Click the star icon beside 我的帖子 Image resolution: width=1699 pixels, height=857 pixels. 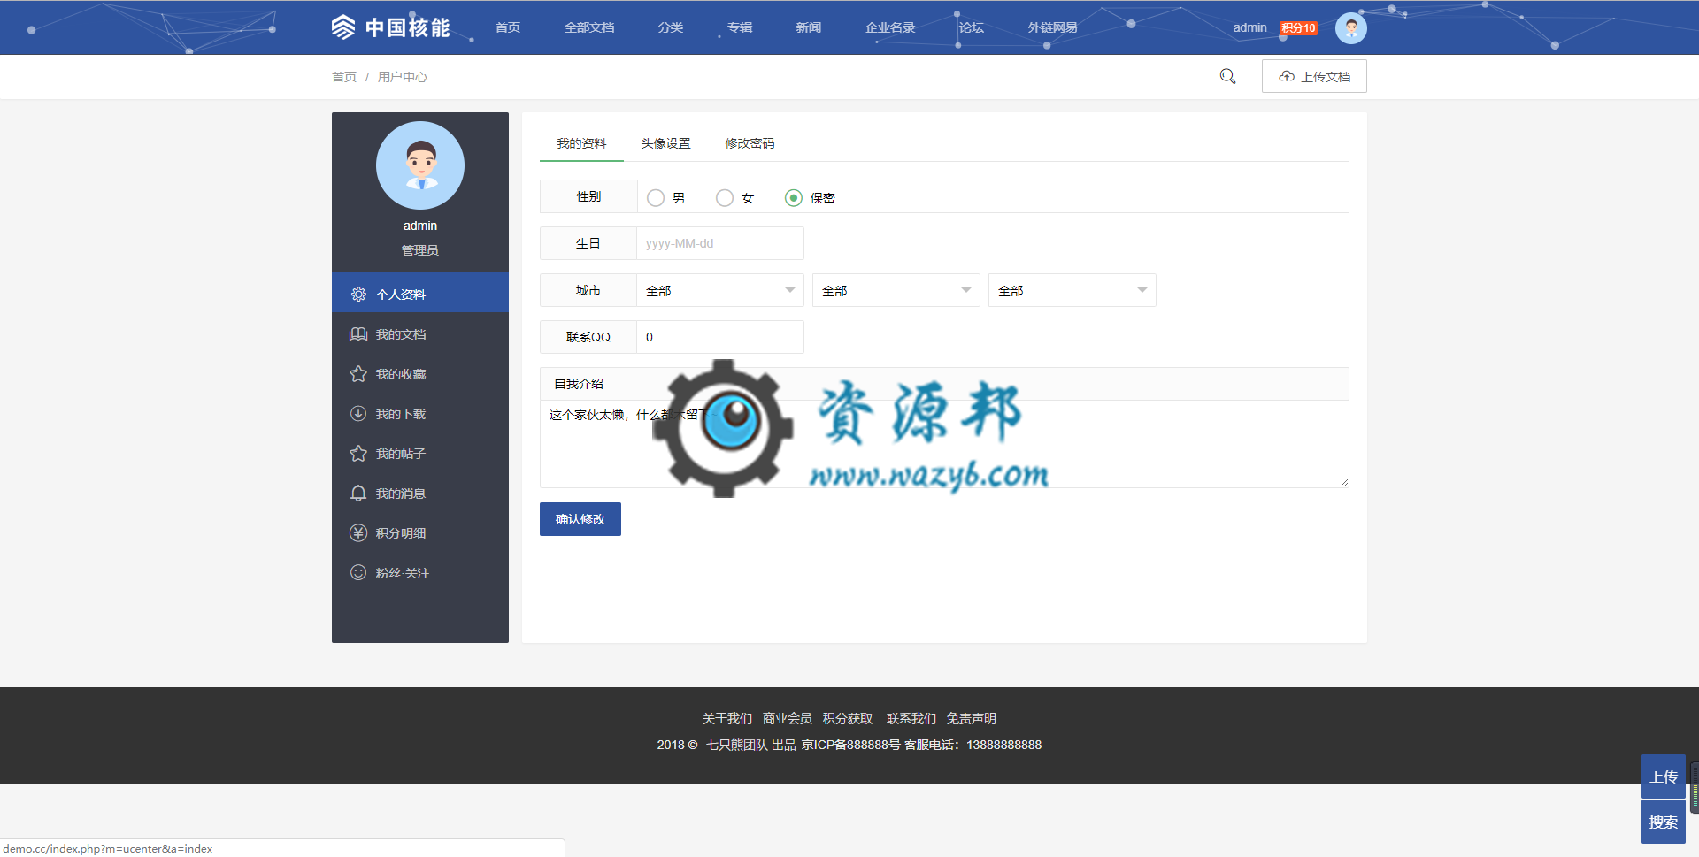pyautogui.click(x=358, y=454)
